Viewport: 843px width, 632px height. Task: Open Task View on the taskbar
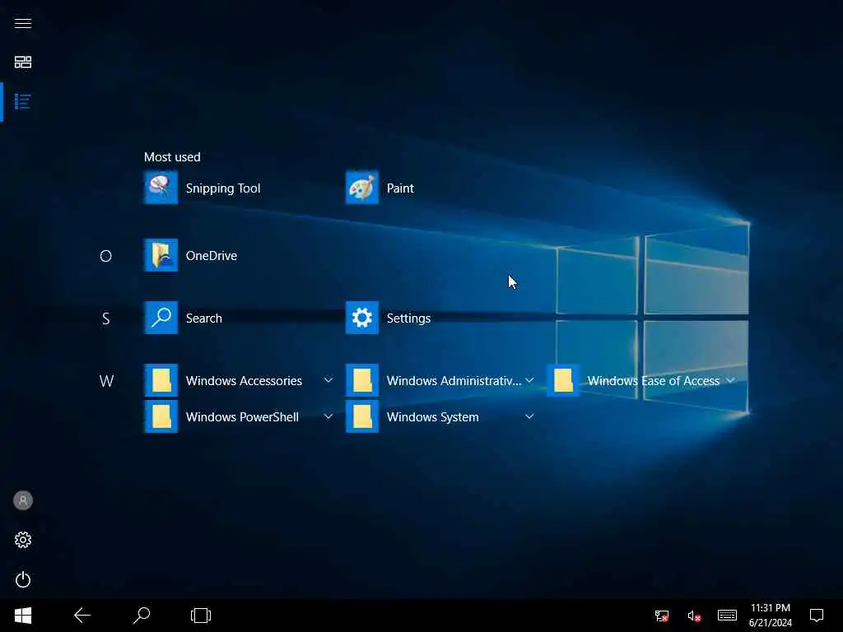[x=201, y=616]
